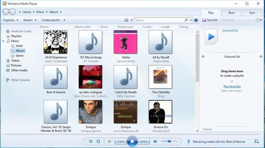Toggle repeat mode
The width and height of the screenshot is (265, 148).
tap(98, 141)
